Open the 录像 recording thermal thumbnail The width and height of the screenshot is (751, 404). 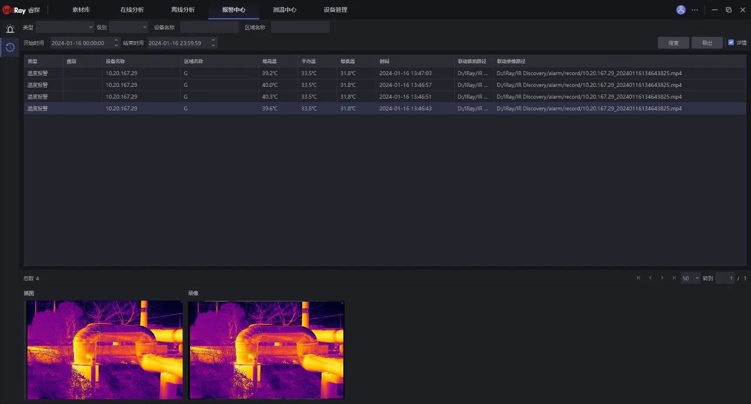pyautogui.click(x=266, y=350)
